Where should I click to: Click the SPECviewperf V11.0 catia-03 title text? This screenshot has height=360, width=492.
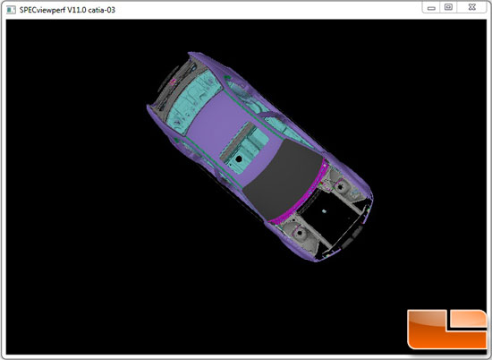(x=67, y=10)
